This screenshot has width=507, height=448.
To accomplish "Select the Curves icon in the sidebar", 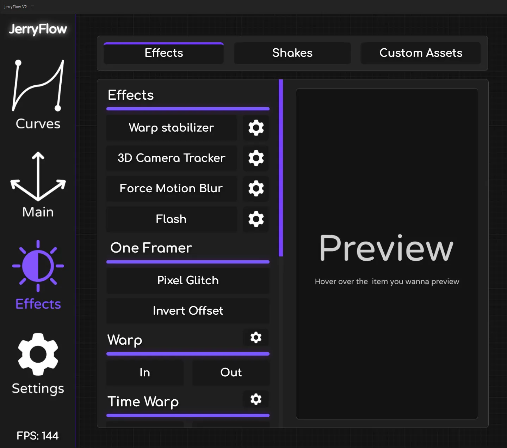I will pos(38,93).
